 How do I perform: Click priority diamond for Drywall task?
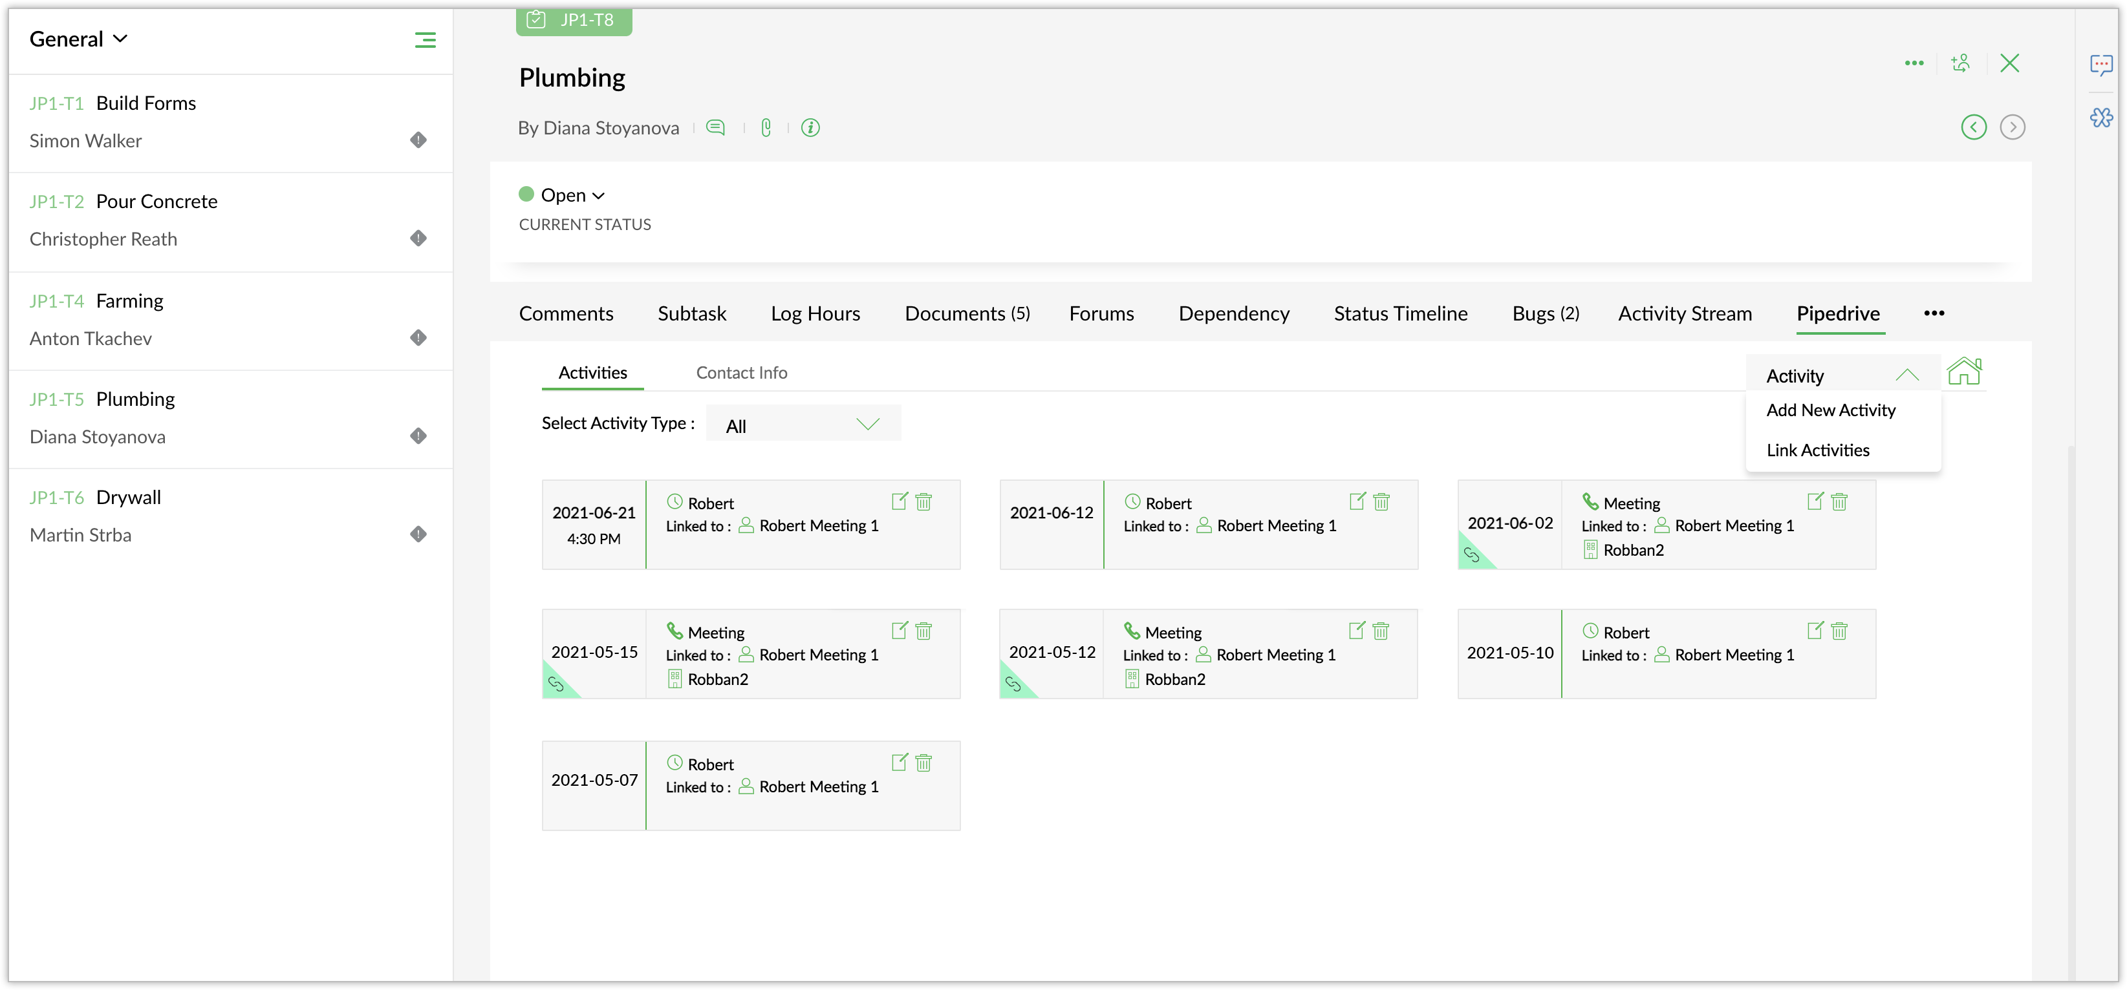point(418,534)
